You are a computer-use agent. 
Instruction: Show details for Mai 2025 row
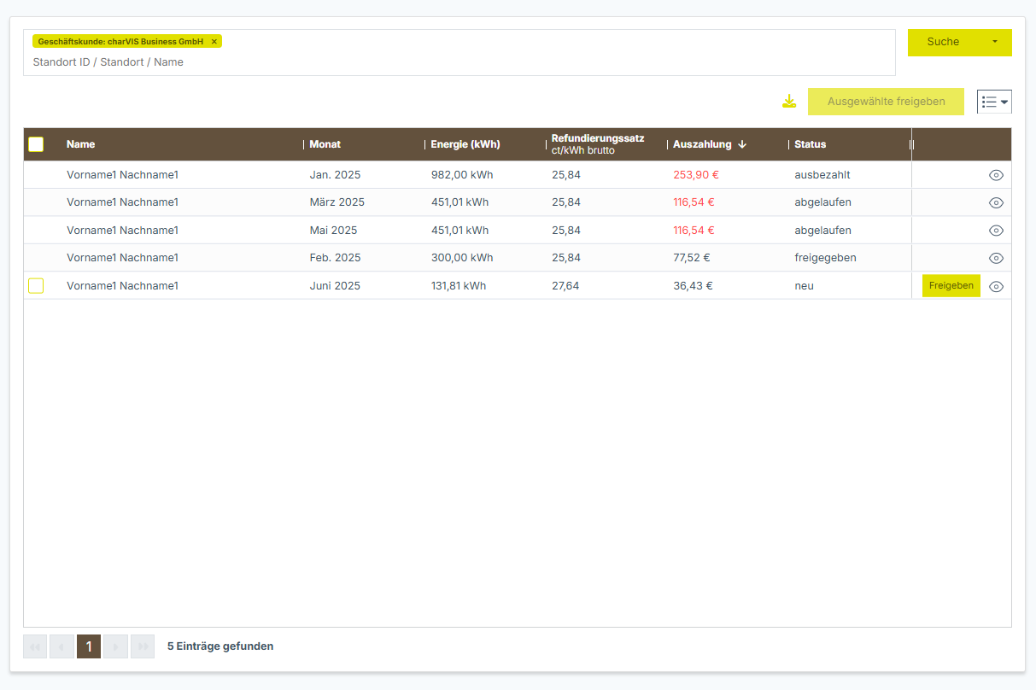pyautogui.click(x=995, y=231)
